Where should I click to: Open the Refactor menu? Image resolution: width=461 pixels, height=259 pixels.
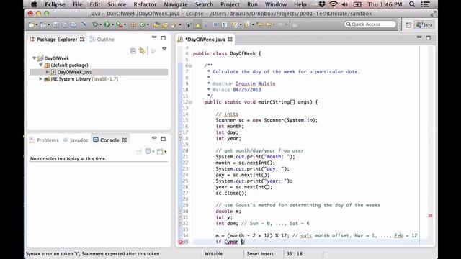(x=145, y=4)
